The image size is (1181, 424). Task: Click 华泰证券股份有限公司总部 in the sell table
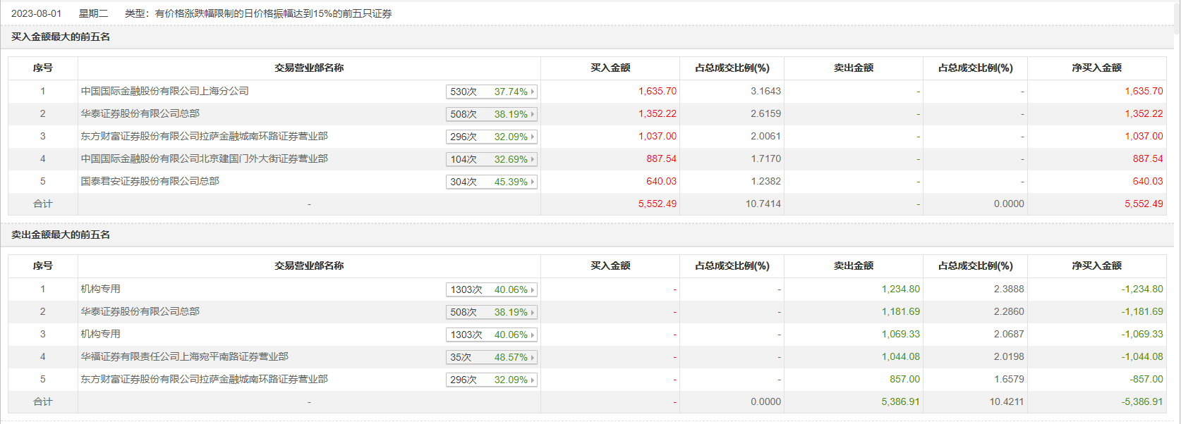pyautogui.click(x=140, y=311)
